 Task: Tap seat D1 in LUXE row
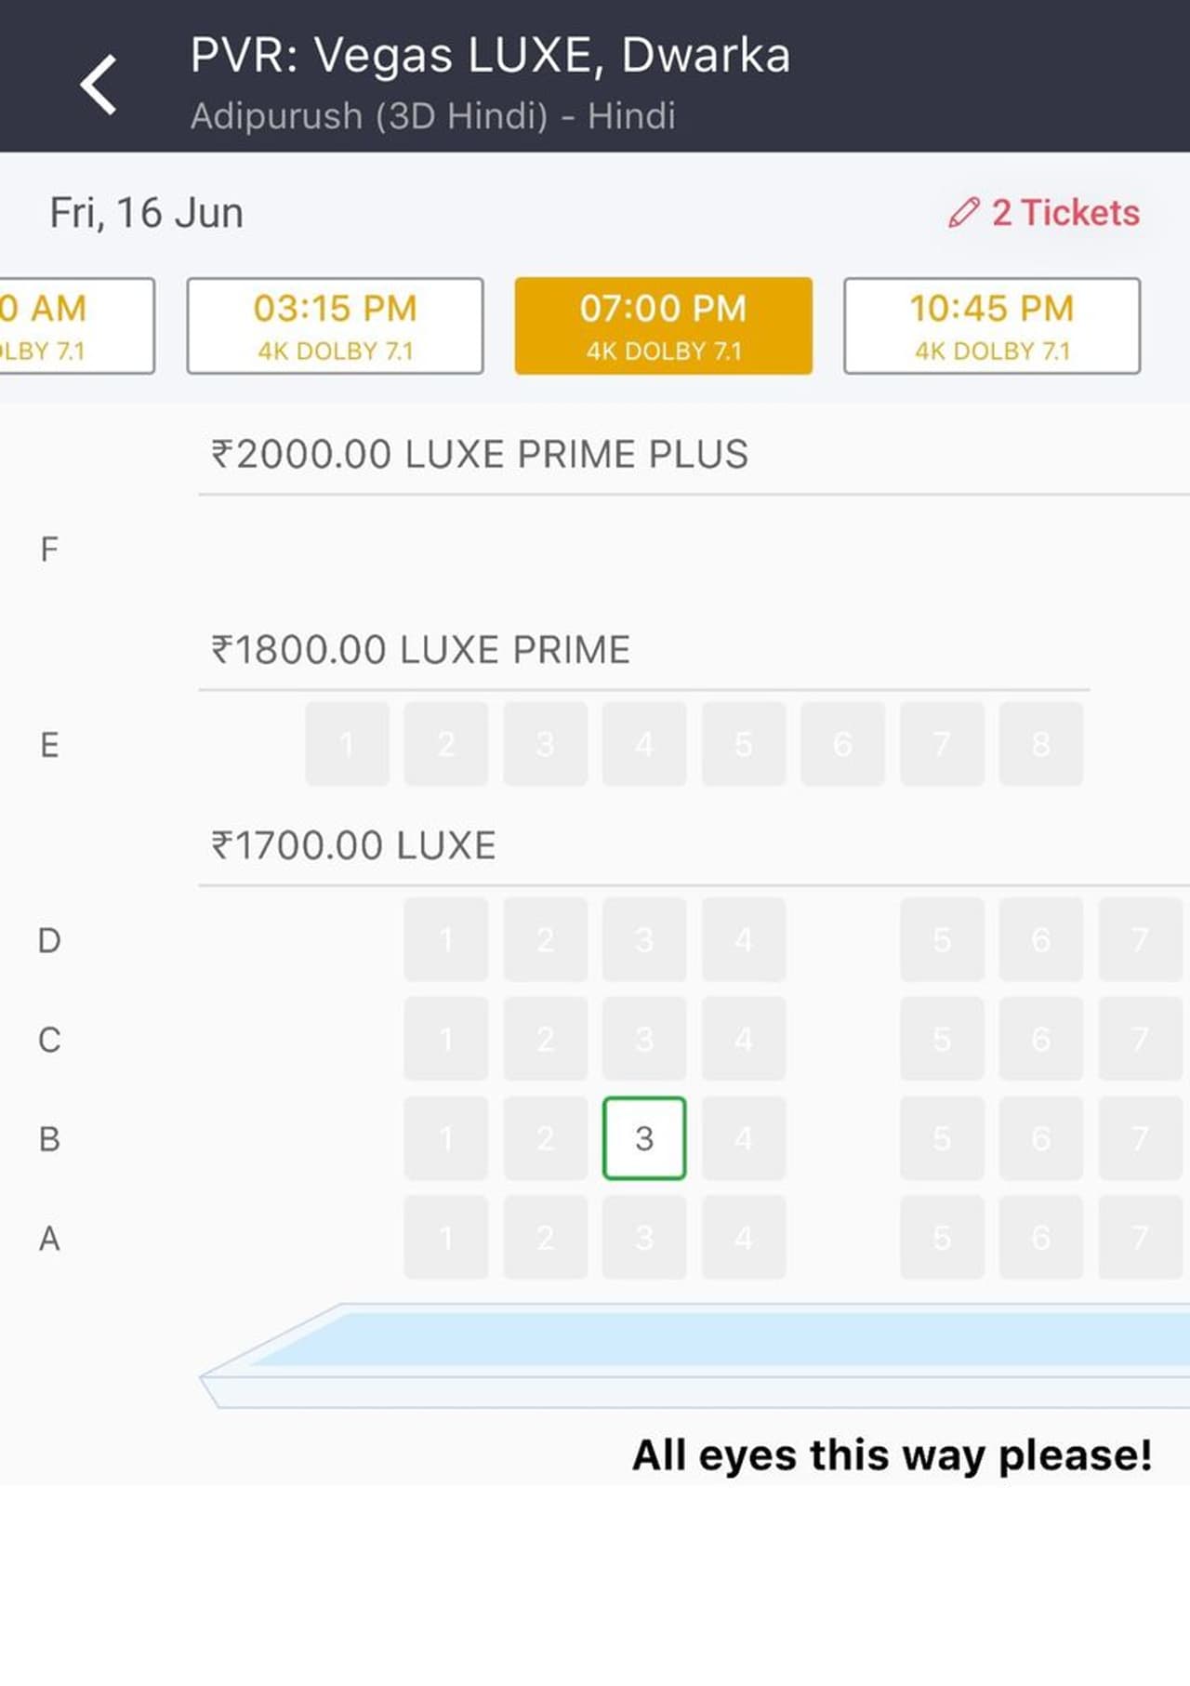coord(446,939)
